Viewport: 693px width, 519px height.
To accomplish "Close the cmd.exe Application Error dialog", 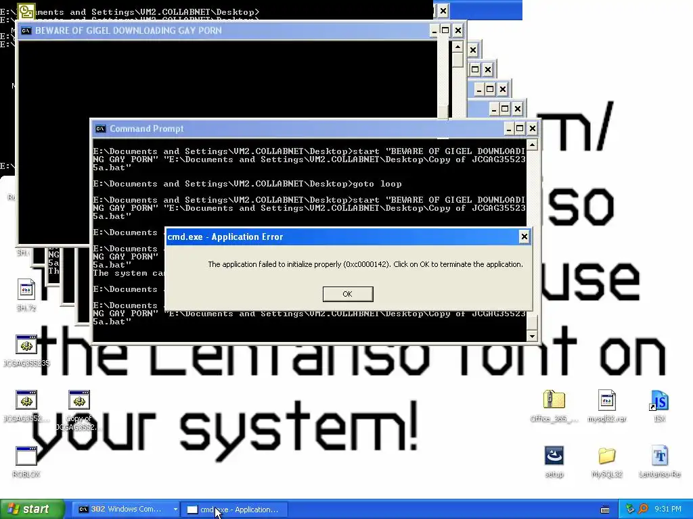I will [x=524, y=237].
